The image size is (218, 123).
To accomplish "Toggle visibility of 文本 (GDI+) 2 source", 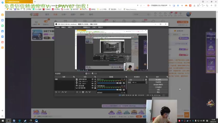I will click(92, 81).
